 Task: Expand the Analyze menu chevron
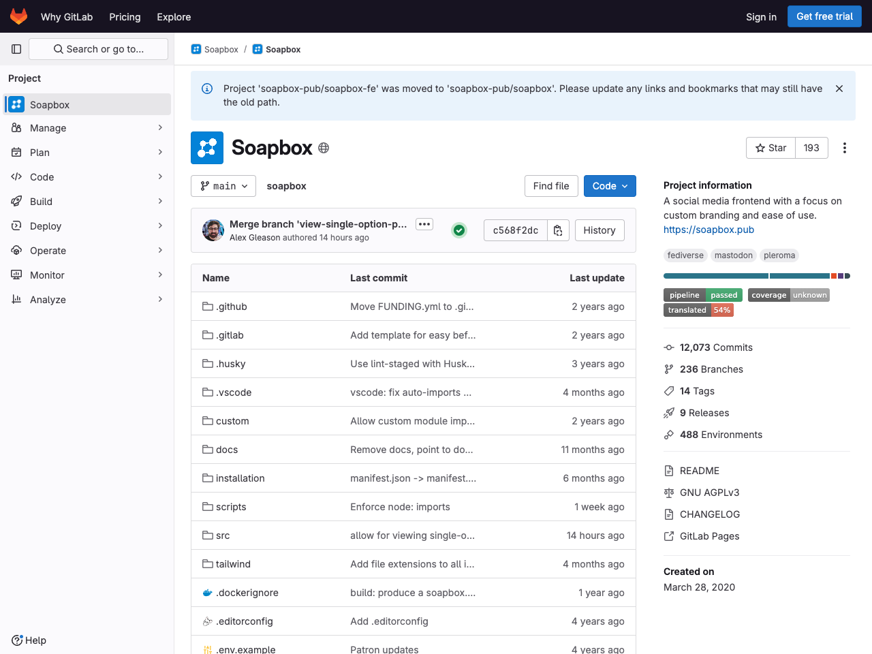[x=160, y=300]
